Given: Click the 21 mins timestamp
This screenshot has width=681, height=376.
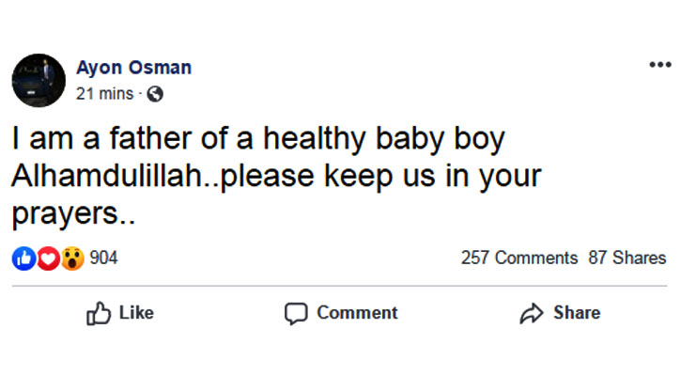Looking at the screenshot, I should pyautogui.click(x=104, y=94).
